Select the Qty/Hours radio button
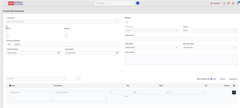This screenshot has height=108, width=240. coord(228,79)
